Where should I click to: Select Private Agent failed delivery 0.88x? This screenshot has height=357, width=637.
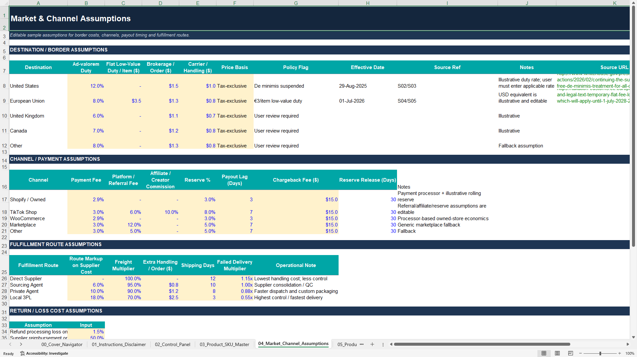pos(235,291)
